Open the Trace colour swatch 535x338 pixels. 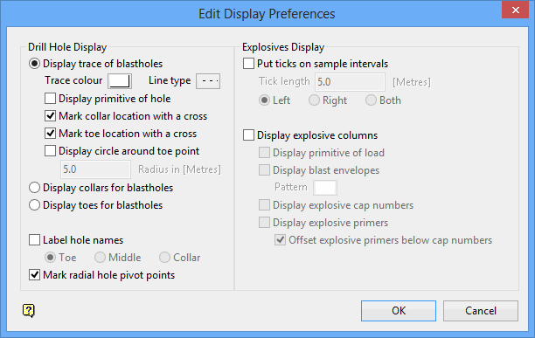click(x=120, y=81)
